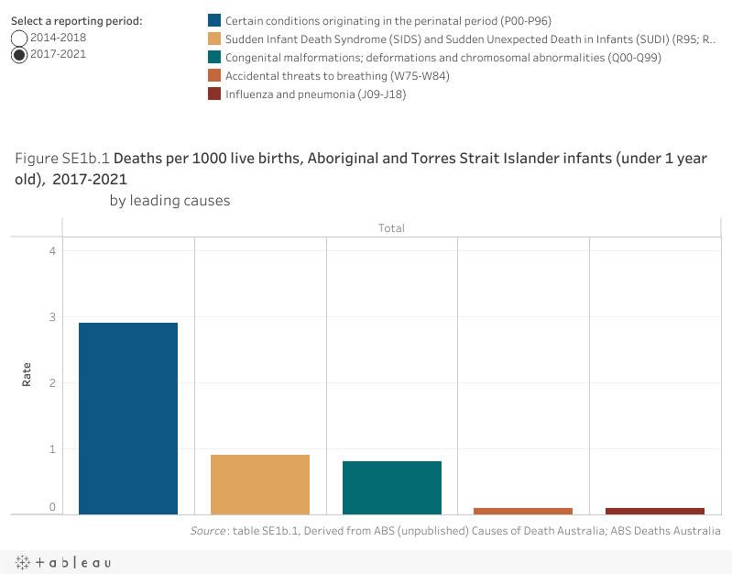Click the dark red influenza legend swatch

214,94
